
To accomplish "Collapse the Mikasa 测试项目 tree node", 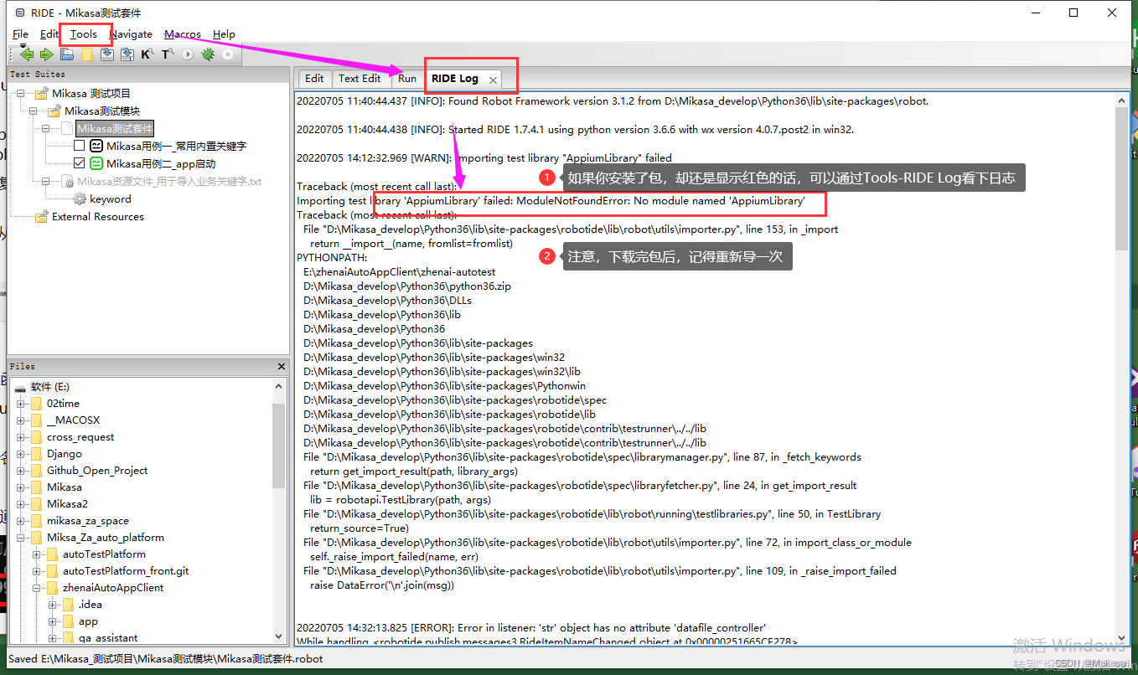I will 21,93.
